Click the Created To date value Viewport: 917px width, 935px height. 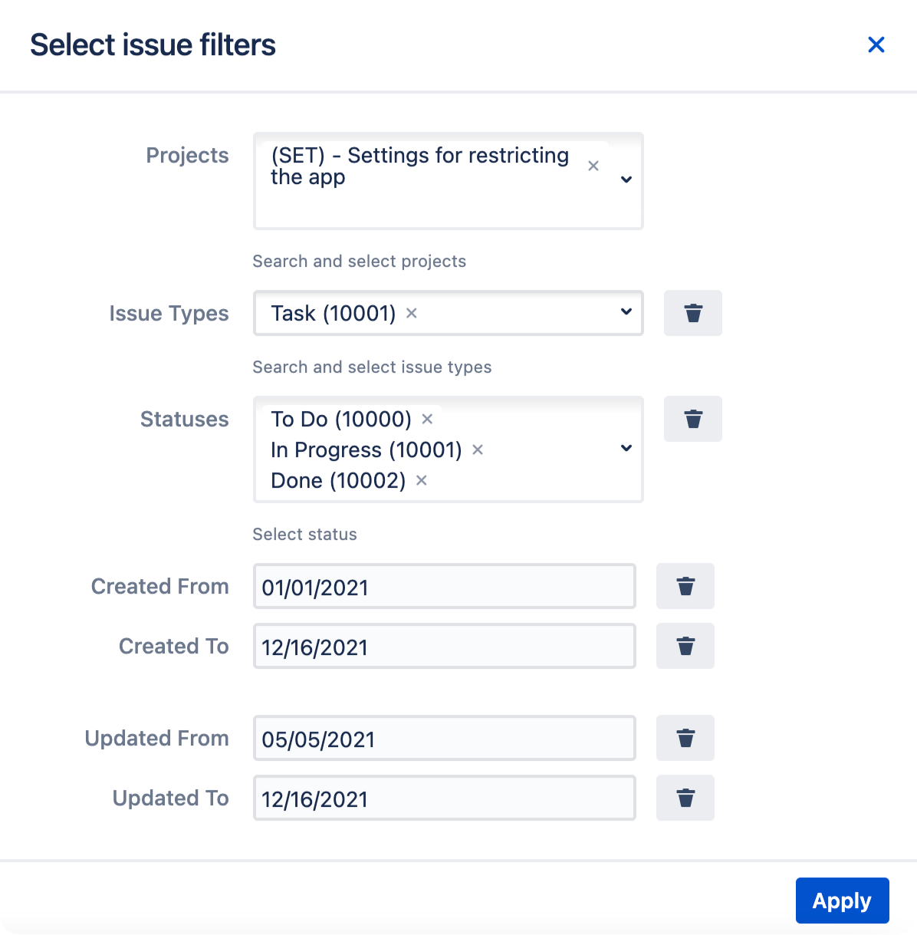[445, 646]
